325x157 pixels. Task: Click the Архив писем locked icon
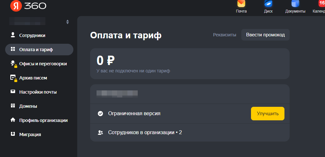click(14, 78)
